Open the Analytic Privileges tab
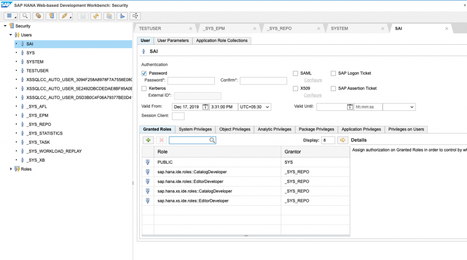Viewport: 467px width, 260px height. click(275, 129)
